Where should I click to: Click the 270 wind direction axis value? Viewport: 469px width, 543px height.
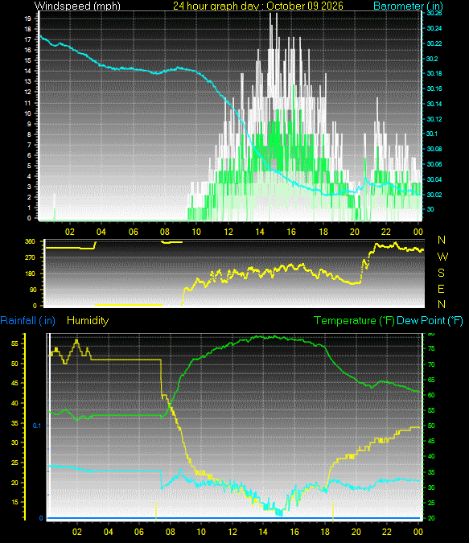(x=30, y=257)
